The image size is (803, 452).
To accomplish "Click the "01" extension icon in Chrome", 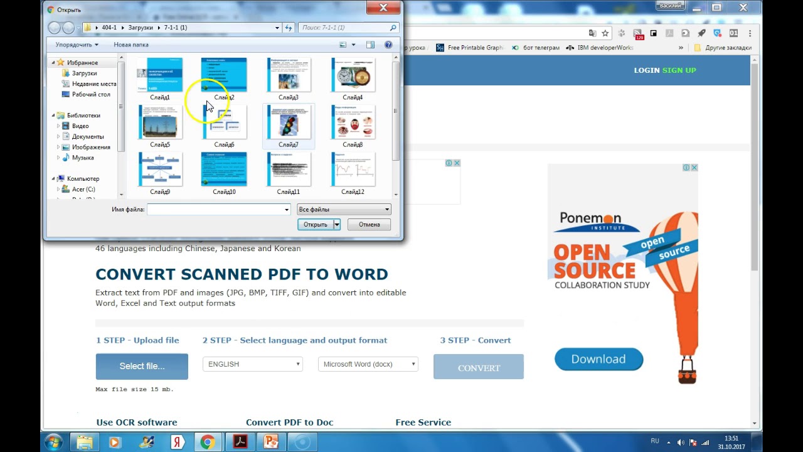I will point(733,33).
